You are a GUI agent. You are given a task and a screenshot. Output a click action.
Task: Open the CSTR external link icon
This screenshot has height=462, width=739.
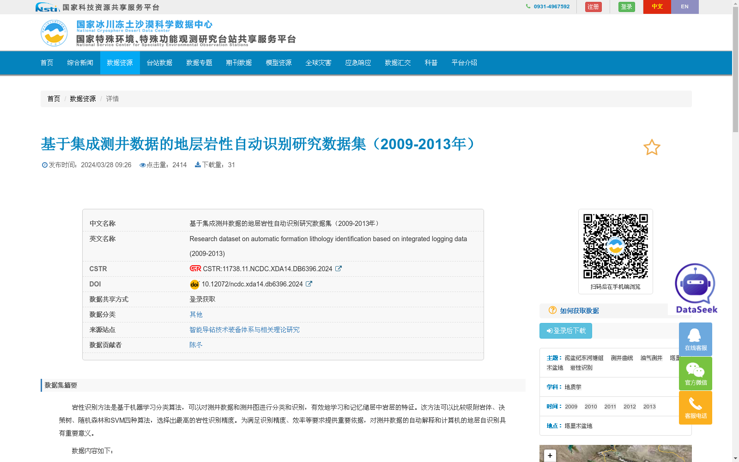click(x=339, y=268)
